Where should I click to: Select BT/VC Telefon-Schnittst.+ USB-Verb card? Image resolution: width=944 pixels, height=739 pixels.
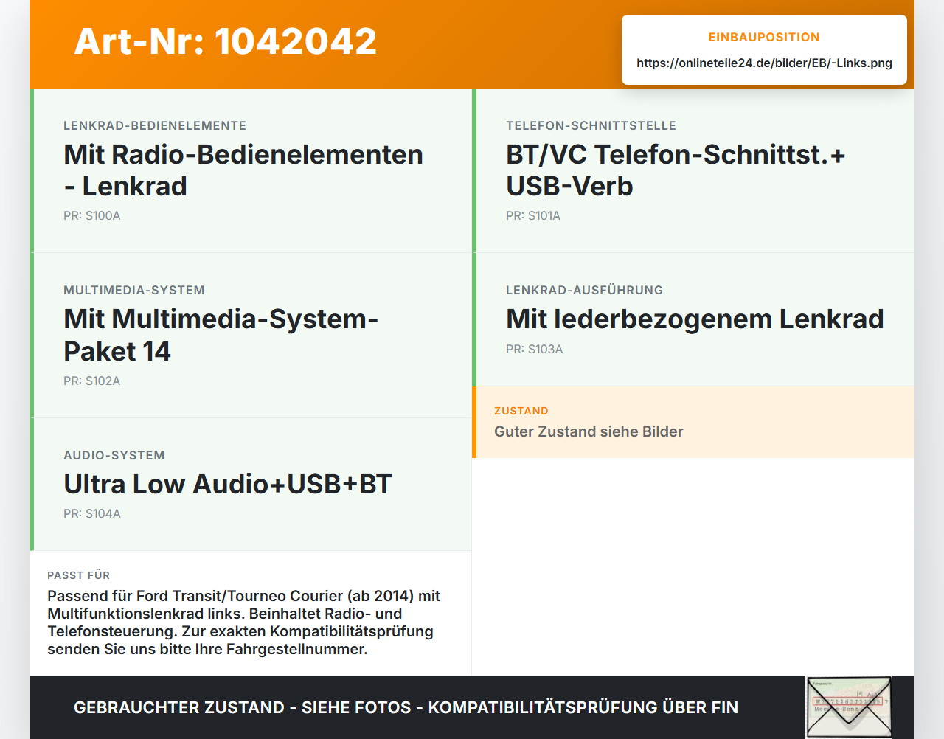tap(693, 170)
